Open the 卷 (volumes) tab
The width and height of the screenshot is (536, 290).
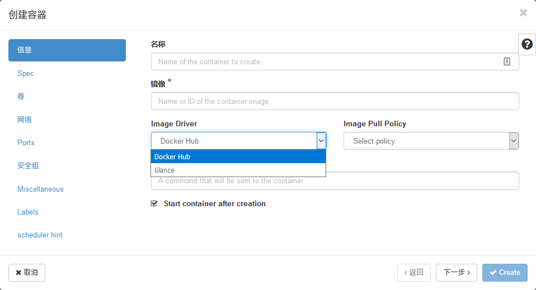pos(21,97)
